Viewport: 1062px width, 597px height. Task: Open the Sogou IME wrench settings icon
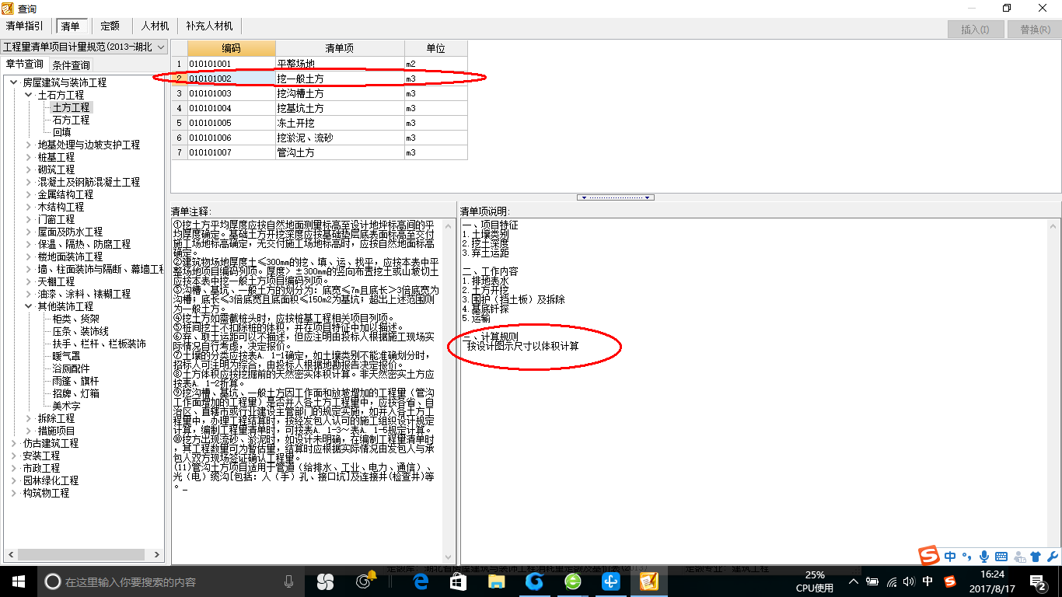[x=1052, y=556]
